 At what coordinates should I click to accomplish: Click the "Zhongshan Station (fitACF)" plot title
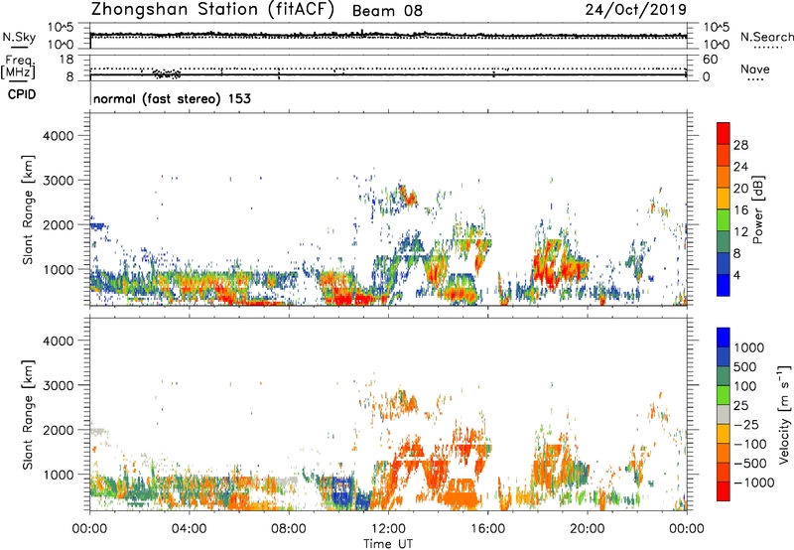coord(212,9)
